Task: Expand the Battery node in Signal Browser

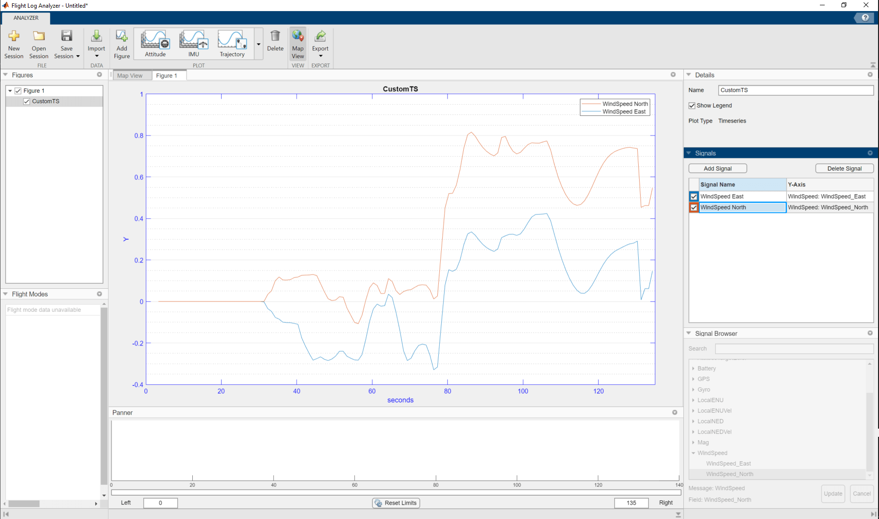Action: coord(693,369)
